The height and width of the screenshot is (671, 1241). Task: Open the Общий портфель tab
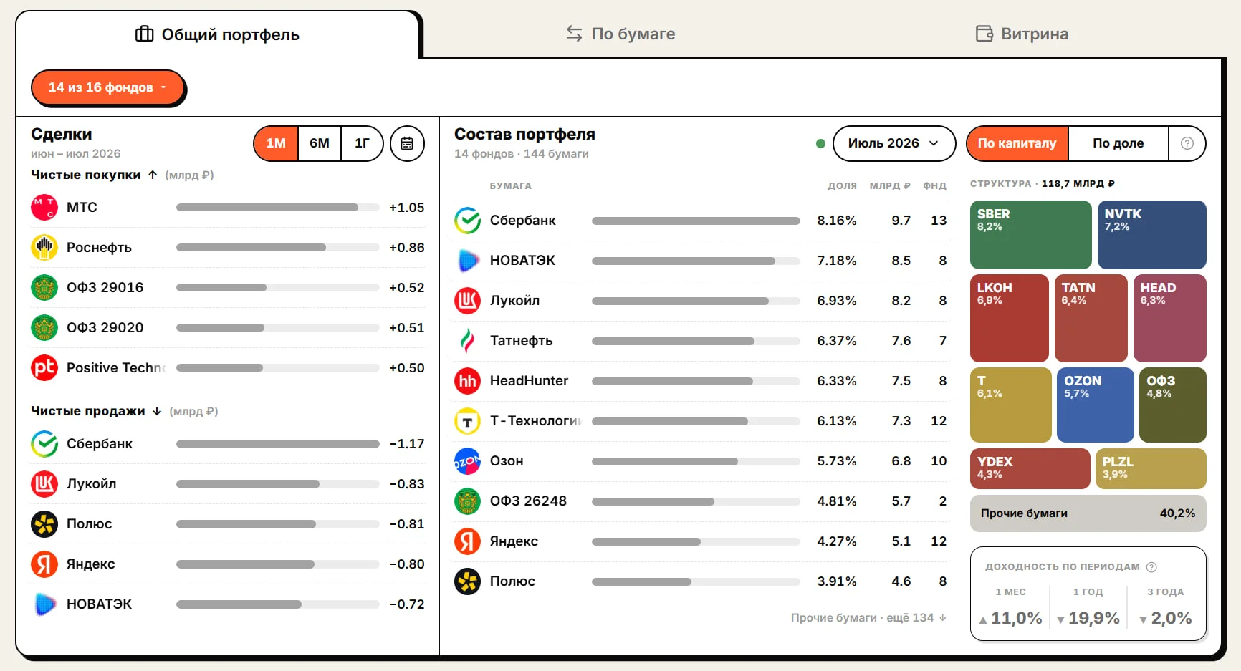coord(217,34)
